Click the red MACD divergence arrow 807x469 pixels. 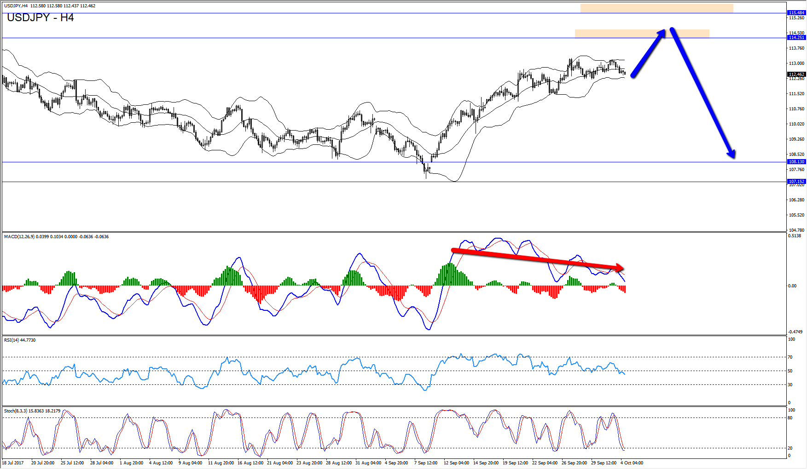pyautogui.click(x=538, y=259)
